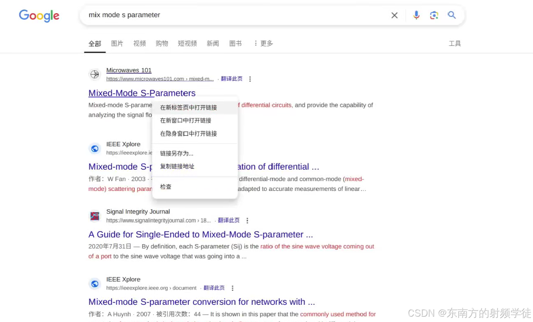Click the first IEEE Xplore globe favicon
Viewport: 533px width, 322px height.
95,148
